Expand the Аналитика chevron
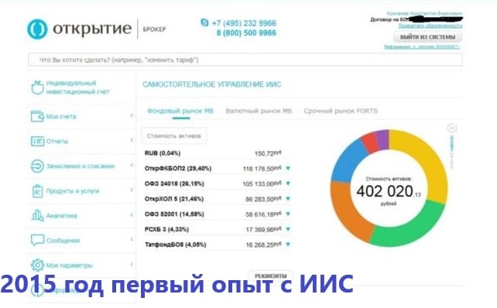This screenshot has height=308, width=497. click(132, 215)
